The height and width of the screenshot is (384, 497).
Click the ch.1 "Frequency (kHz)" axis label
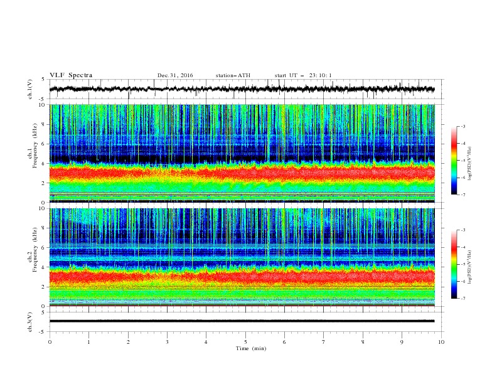(x=35, y=146)
